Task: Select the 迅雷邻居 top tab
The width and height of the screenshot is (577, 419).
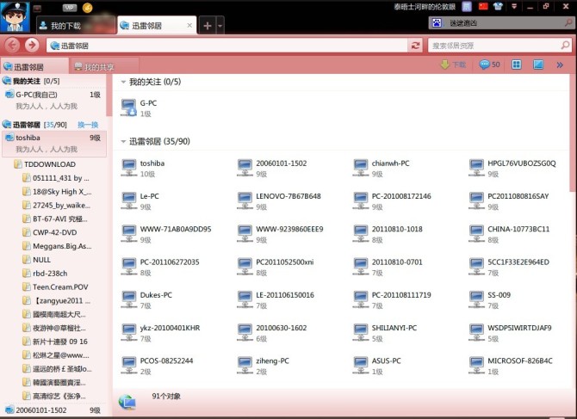Action: (x=157, y=25)
